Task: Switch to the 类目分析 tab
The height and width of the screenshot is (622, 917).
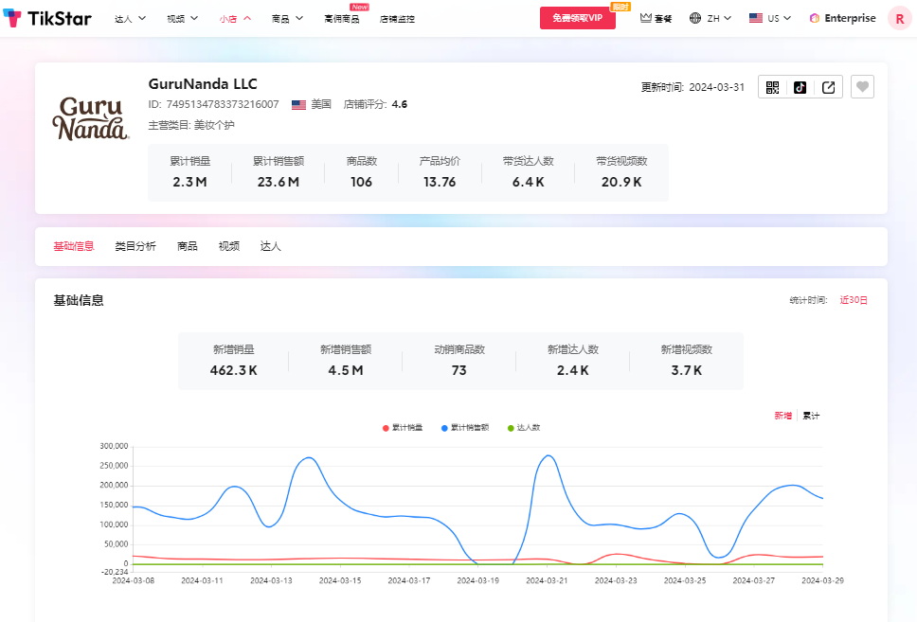Action: point(135,246)
